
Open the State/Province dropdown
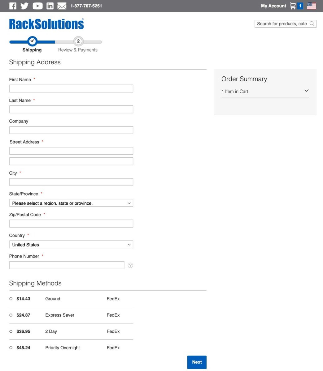point(71,203)
